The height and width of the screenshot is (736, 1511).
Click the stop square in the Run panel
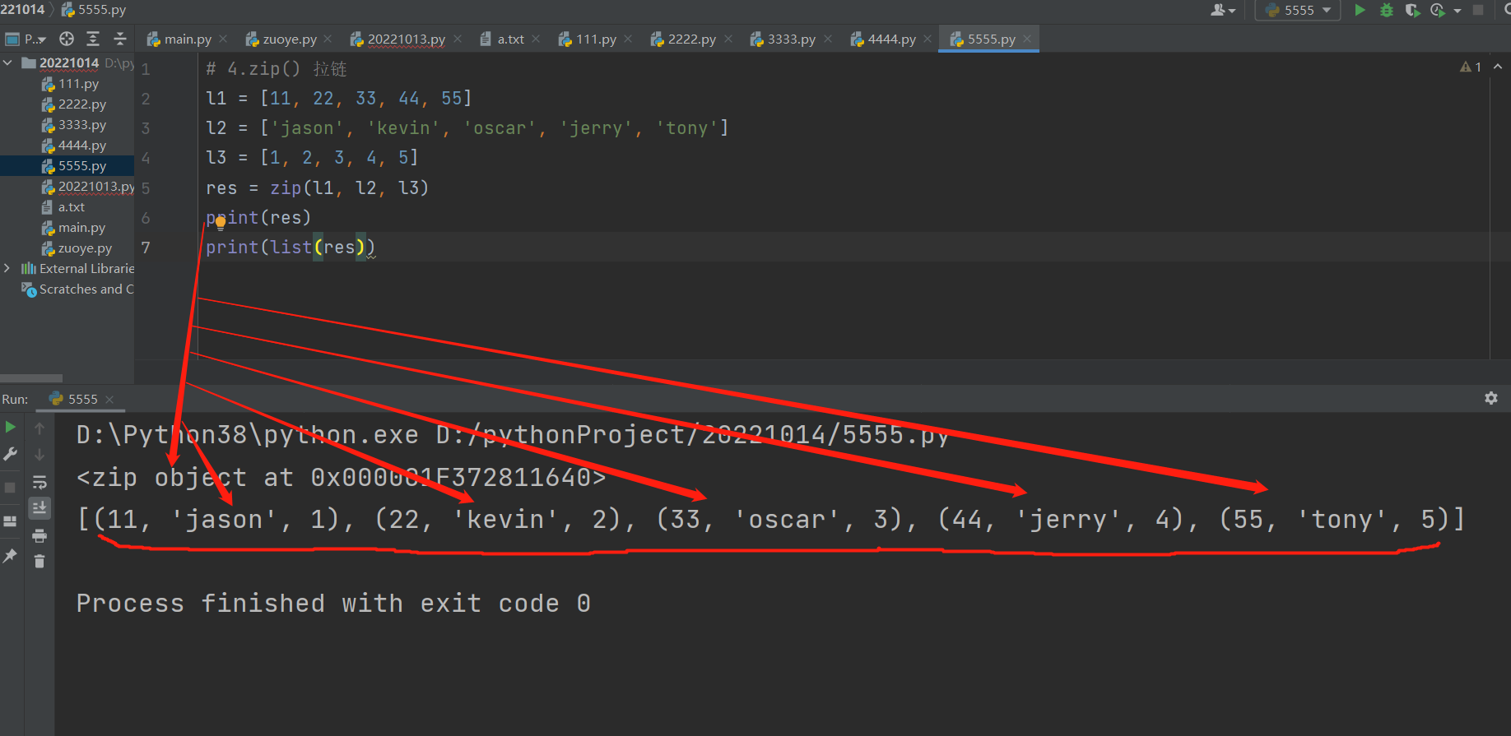click(11, 488)
